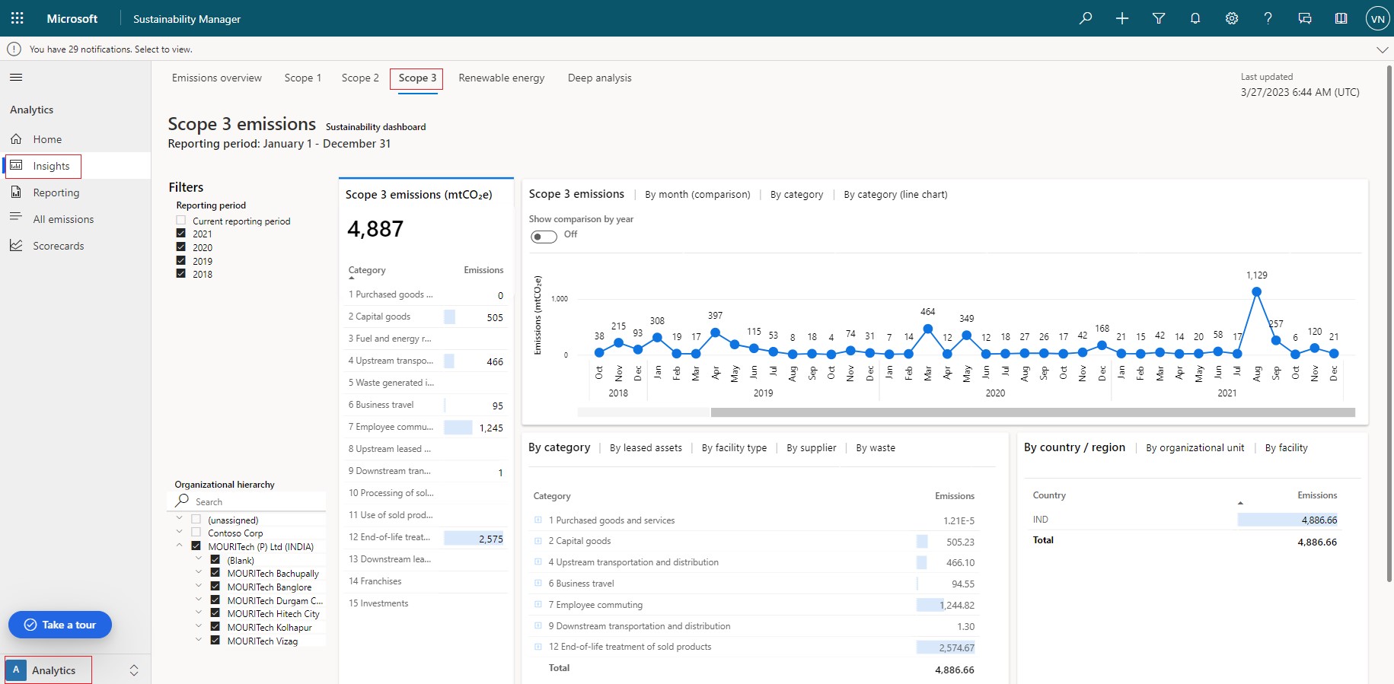Open the advanced filter funnel icon

(x=1159, y=18)
